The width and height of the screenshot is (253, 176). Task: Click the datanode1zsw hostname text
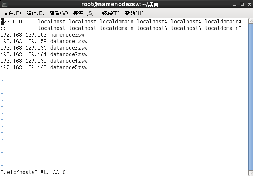click(69, 41)
